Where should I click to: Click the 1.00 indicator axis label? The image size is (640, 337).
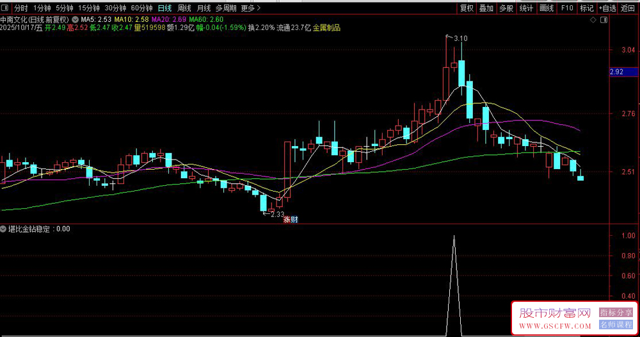[628, 236]
